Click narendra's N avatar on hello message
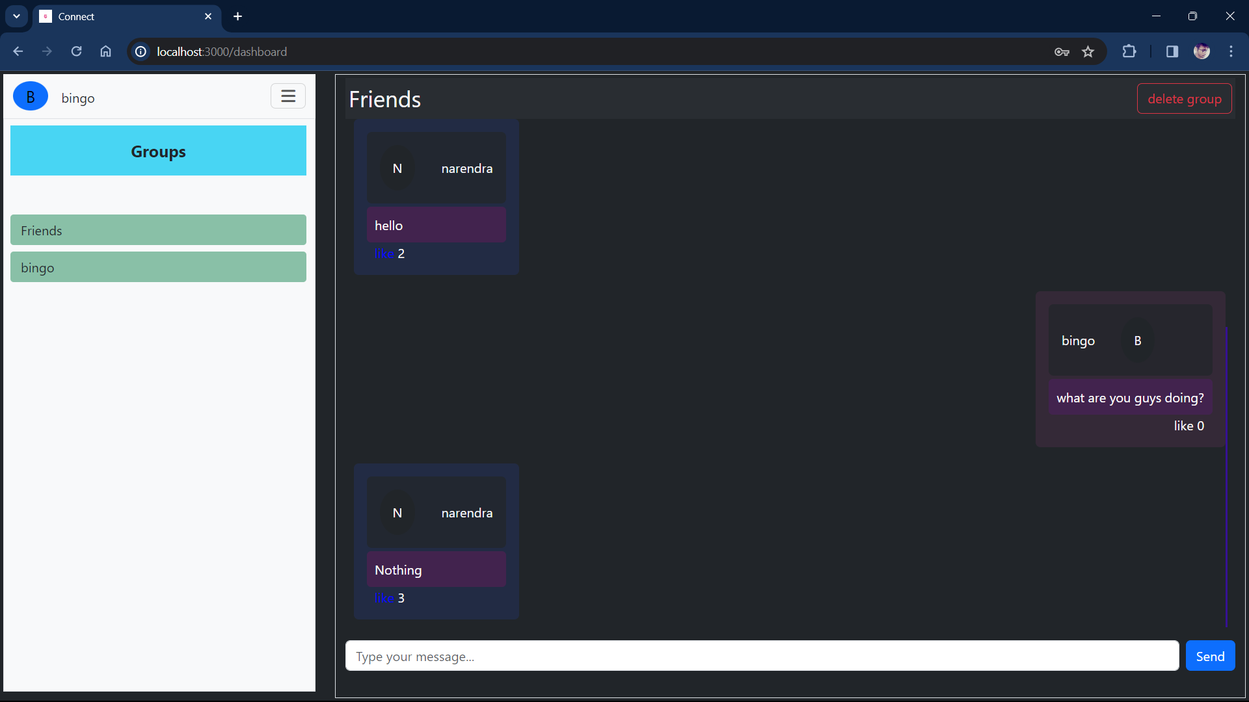 coord(397,168)
